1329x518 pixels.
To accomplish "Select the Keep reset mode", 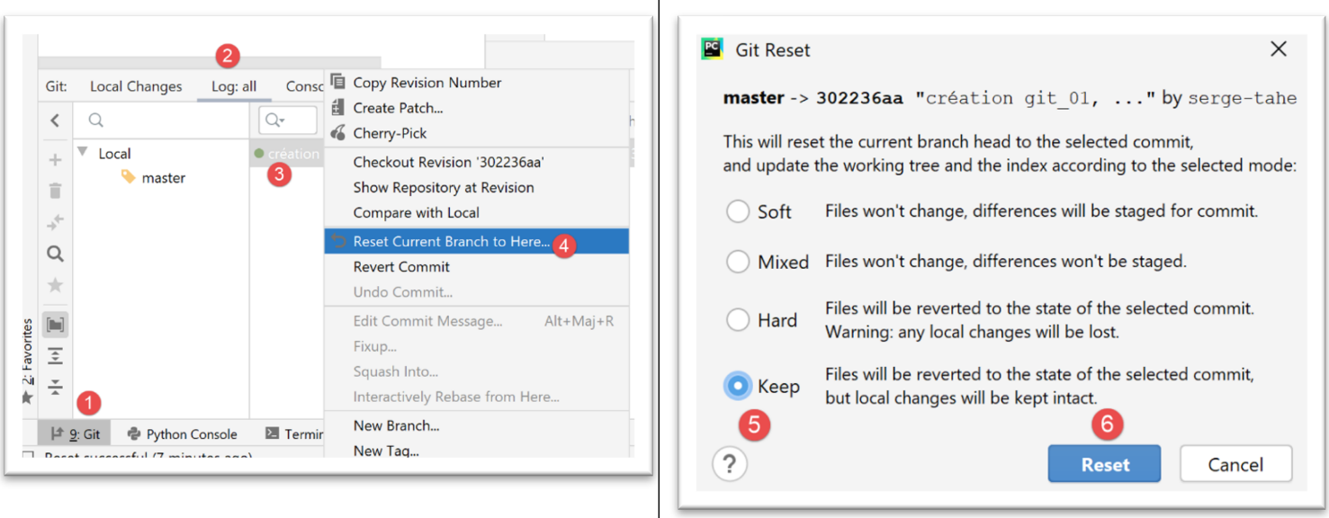I will point(738,386).
